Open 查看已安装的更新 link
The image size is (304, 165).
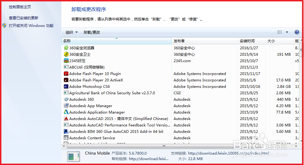[x=23, y=18]
